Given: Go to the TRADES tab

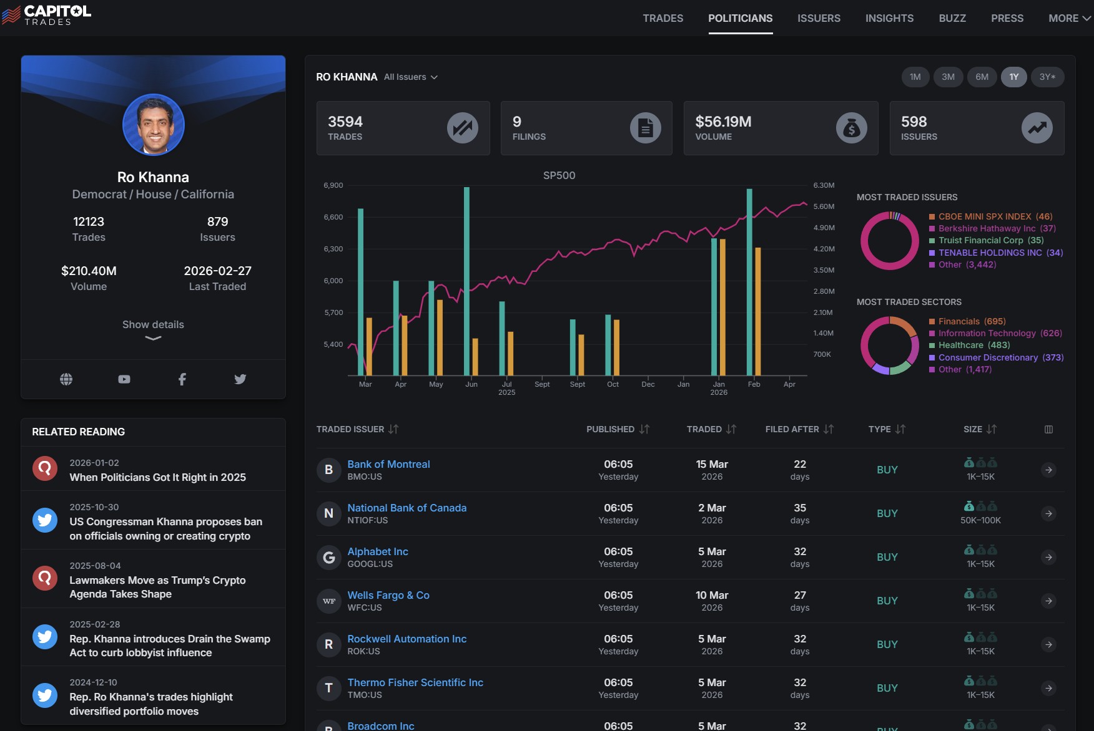Looking at the screenshot, I should (663, 18).
